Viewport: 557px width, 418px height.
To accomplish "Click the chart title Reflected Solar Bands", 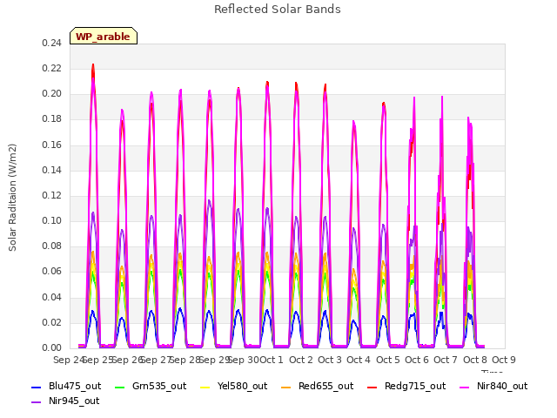I will [x=278, y=10].
